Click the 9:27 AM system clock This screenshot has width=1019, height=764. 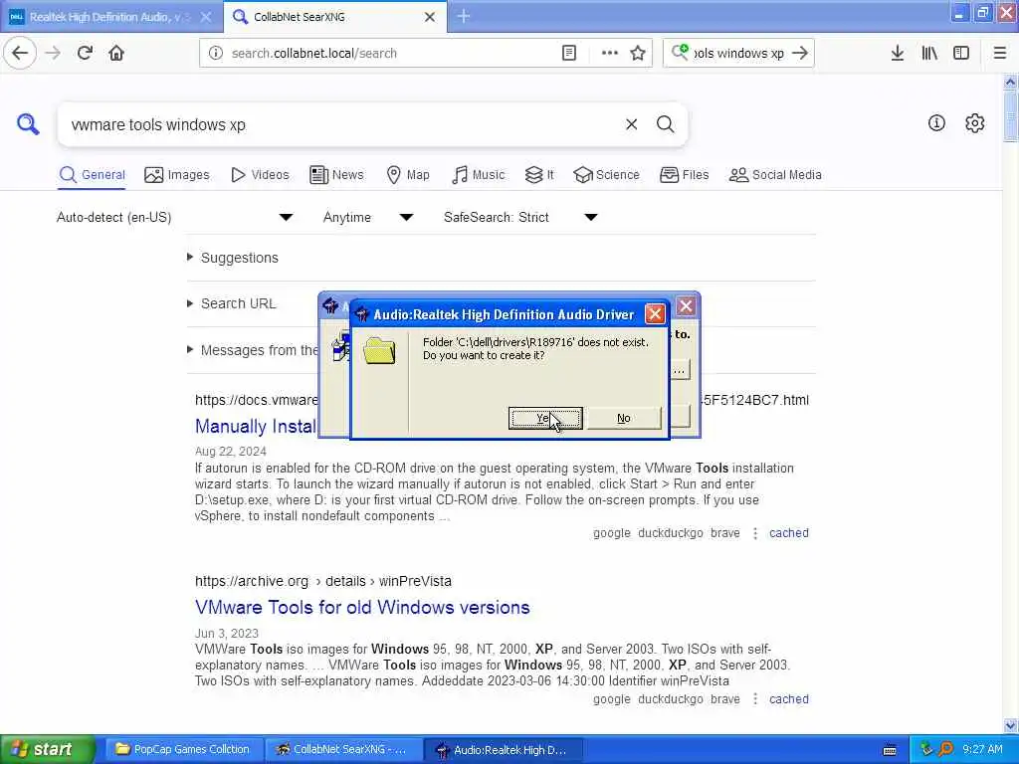(x=982, y=750)
